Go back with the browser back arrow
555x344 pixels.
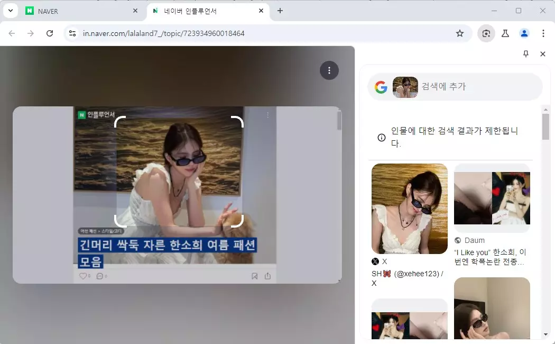[12, 33]
